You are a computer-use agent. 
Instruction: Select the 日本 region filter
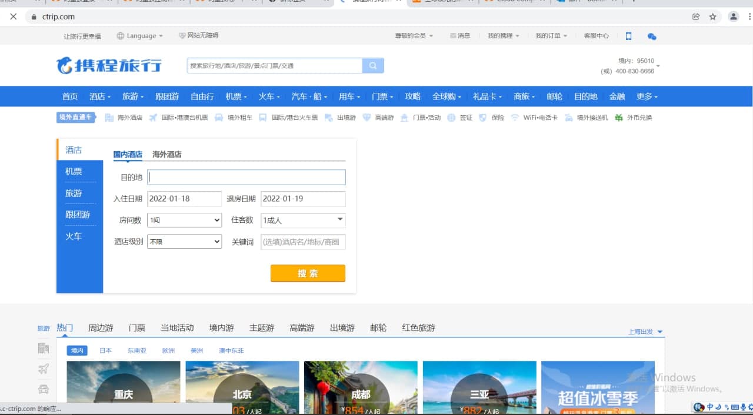105,351
